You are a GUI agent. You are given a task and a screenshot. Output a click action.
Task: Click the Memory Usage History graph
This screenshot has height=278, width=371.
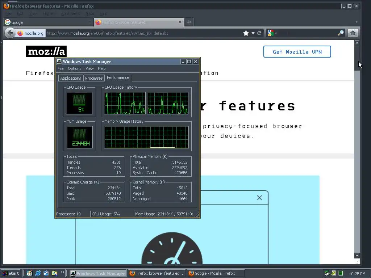[146, 137]
